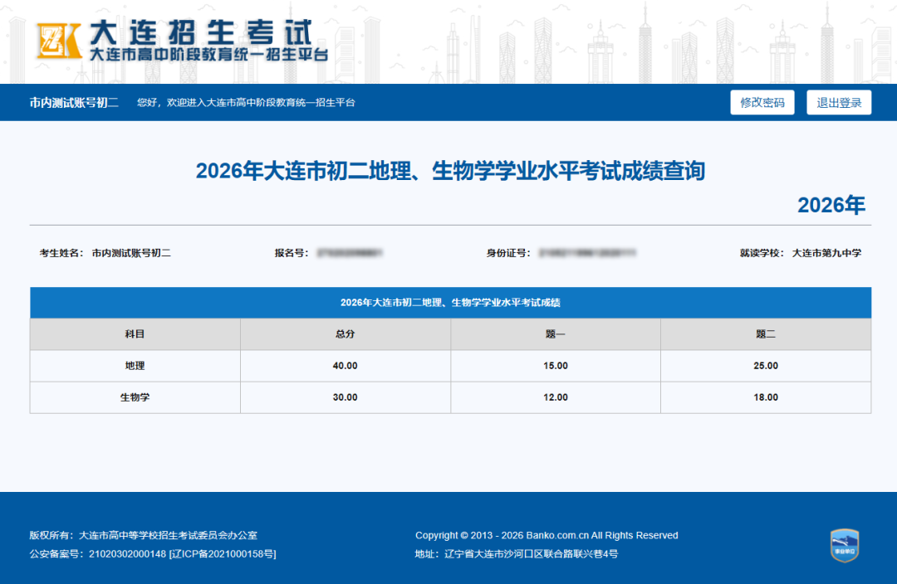Screen dimensions: 897x584
Task: Click the 大连招生考试 orange logo icon
Action: (59, 41)
